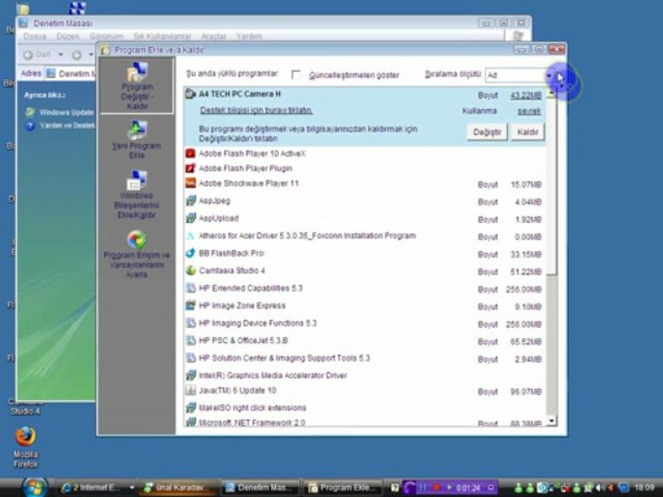Open the Geri button dropdown arrow in Denetim Masası
This screenshot has width=663, height=497.
[x=61, y=55]
